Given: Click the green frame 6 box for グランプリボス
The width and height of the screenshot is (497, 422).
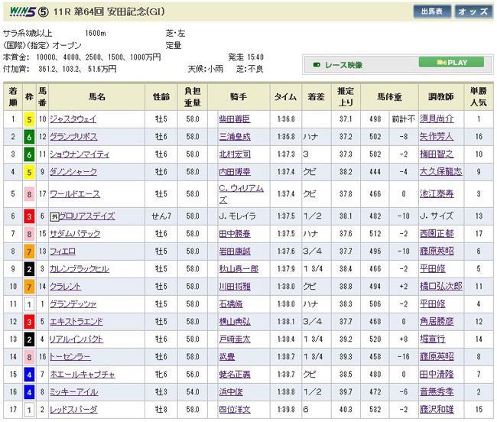Looking at the screenshot, I should (29, 136).
